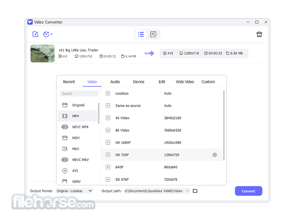This screenshot has height=221, width=295.
Task: Click the output path ellipsis button
Action: (x=187, y=191)
